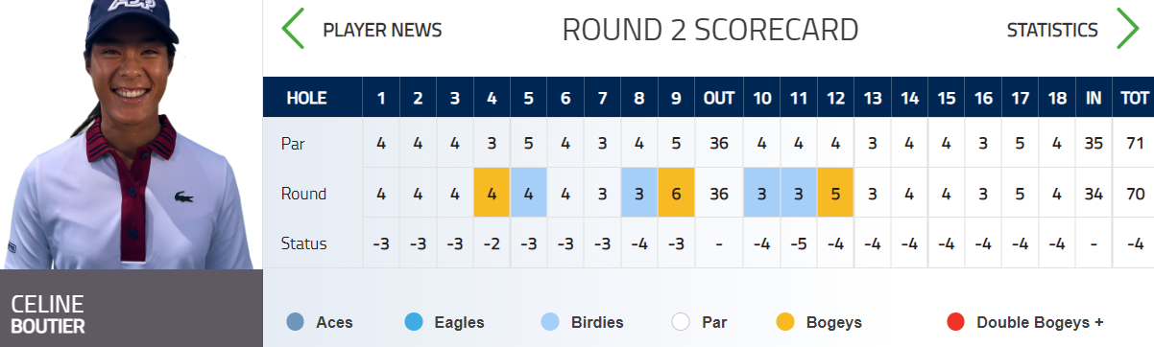
Task: Click the Par legend circle
Action: (681, 322)
